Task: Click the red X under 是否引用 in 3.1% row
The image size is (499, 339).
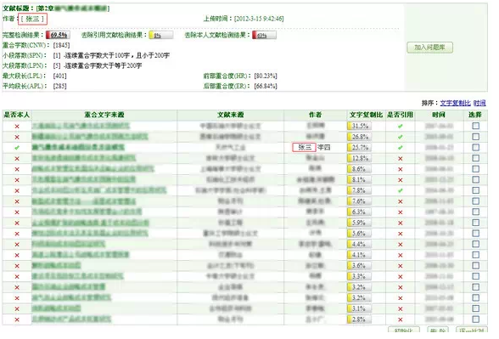Action: pyautogui.click(x=401, y=308)
